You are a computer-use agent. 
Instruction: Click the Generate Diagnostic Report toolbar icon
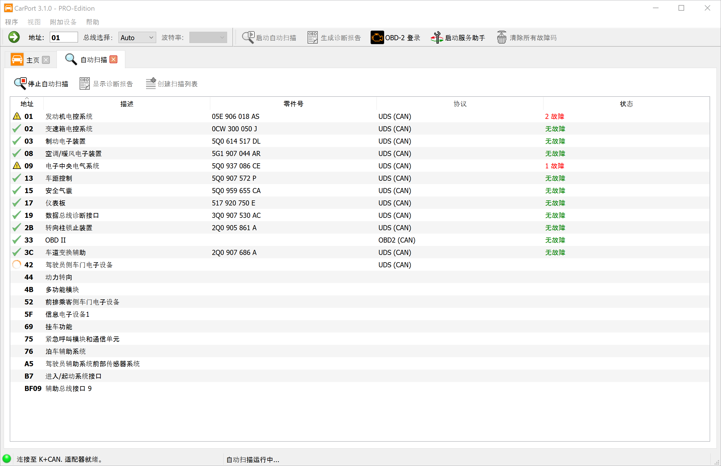(x=312, y=37)
